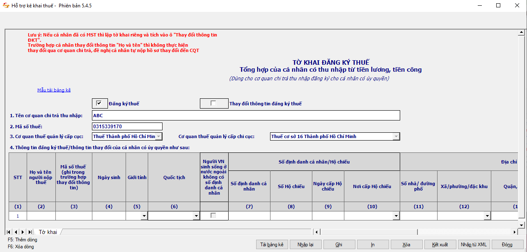Tick overseas Vietnamese checkbox in row 1

point(213,216)
